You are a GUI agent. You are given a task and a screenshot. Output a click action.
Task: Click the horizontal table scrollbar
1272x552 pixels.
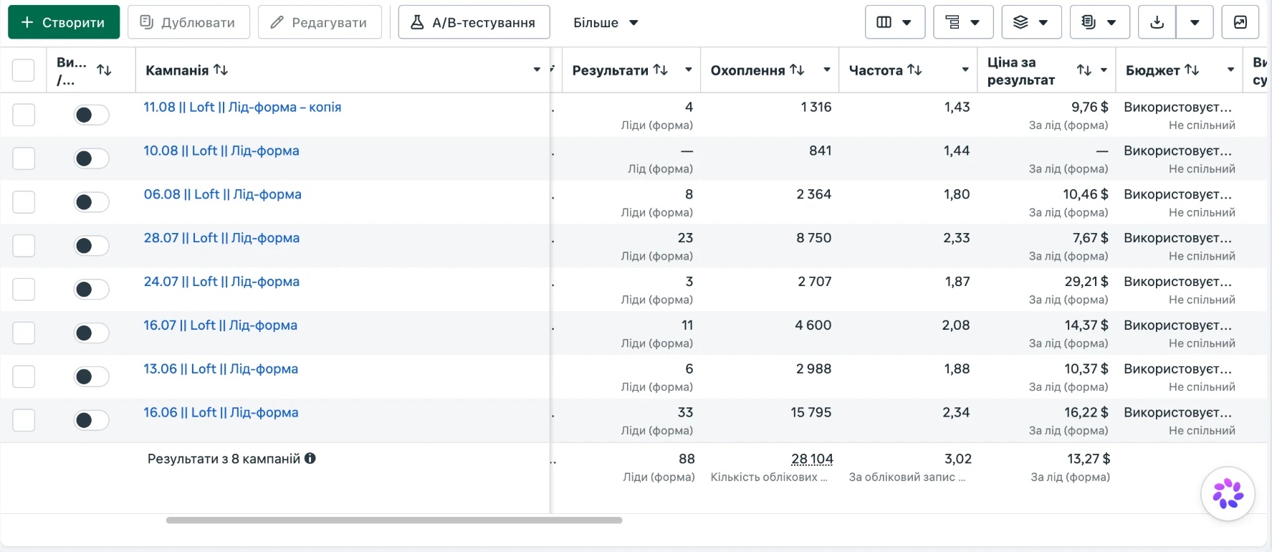[x=394, y=520]
